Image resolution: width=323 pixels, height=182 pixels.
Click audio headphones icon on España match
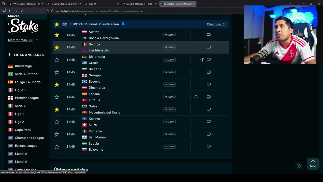pyautogui.click(x=196, y=97)
